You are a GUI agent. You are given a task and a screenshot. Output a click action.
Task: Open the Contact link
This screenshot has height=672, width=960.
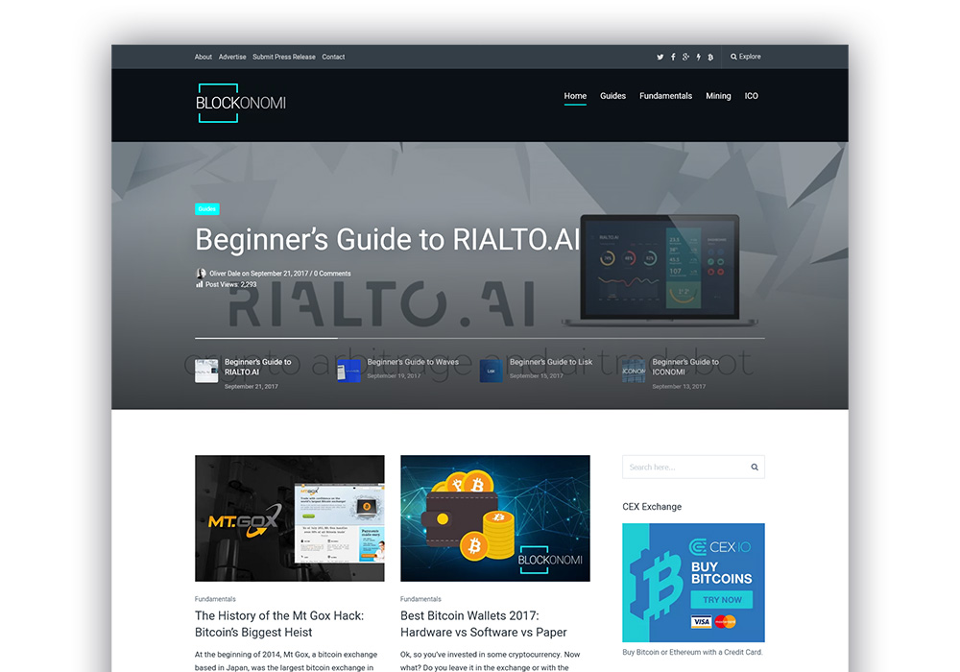tap(334, 57)
